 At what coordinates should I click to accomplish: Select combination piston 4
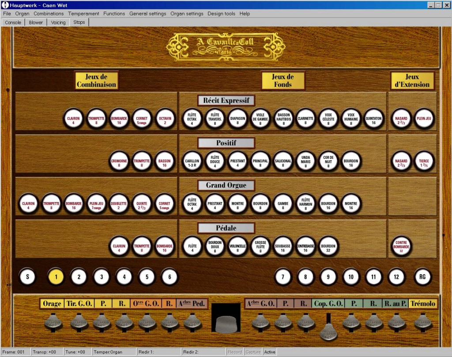point(124,277)
